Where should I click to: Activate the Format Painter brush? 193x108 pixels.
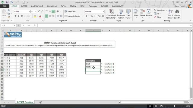point(9,17)
